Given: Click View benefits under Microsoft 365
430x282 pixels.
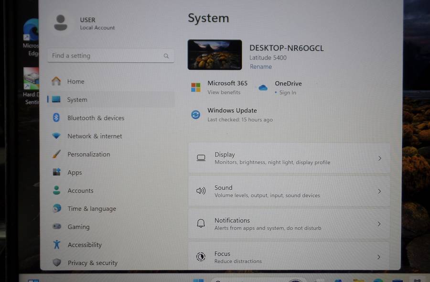Looking at the screenshot, I should [x=224, y=92].
